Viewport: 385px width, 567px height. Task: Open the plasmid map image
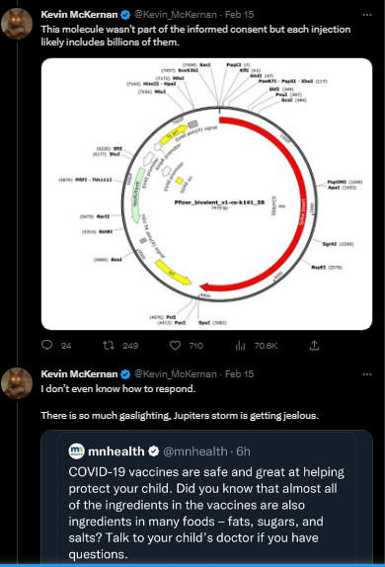206,194
